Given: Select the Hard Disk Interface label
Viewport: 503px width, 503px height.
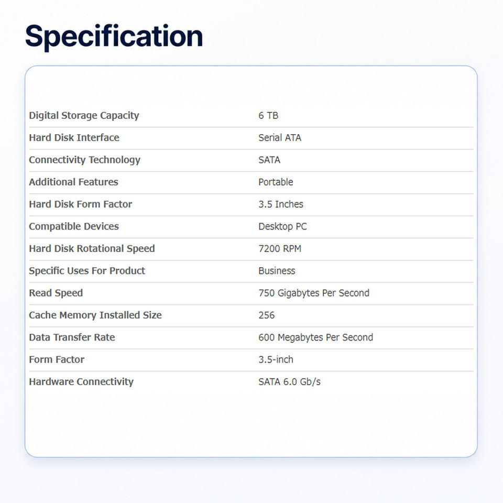Looking at the screenshot, I should click(74, 138).
